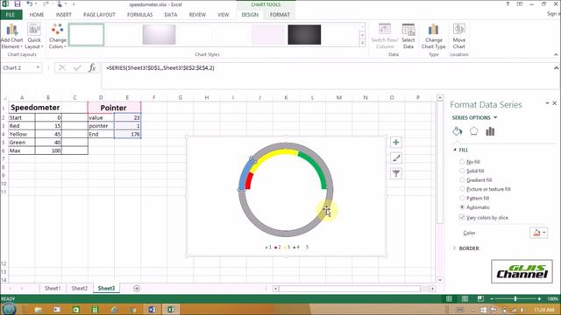Click the zoom in plus button
Viewport: 561px width, 315px height.
tap(540, 298)
